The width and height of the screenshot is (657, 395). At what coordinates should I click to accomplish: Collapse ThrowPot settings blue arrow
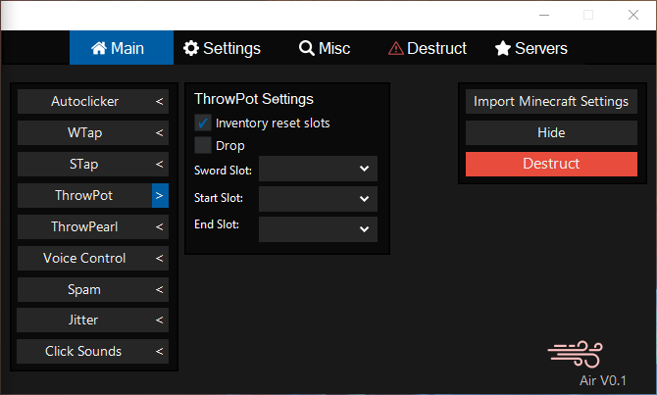tap(160, 196)
